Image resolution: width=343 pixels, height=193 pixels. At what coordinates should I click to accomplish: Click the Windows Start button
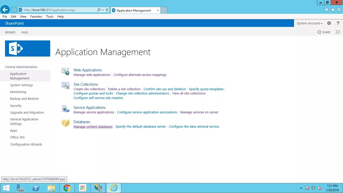pos(6,188)
